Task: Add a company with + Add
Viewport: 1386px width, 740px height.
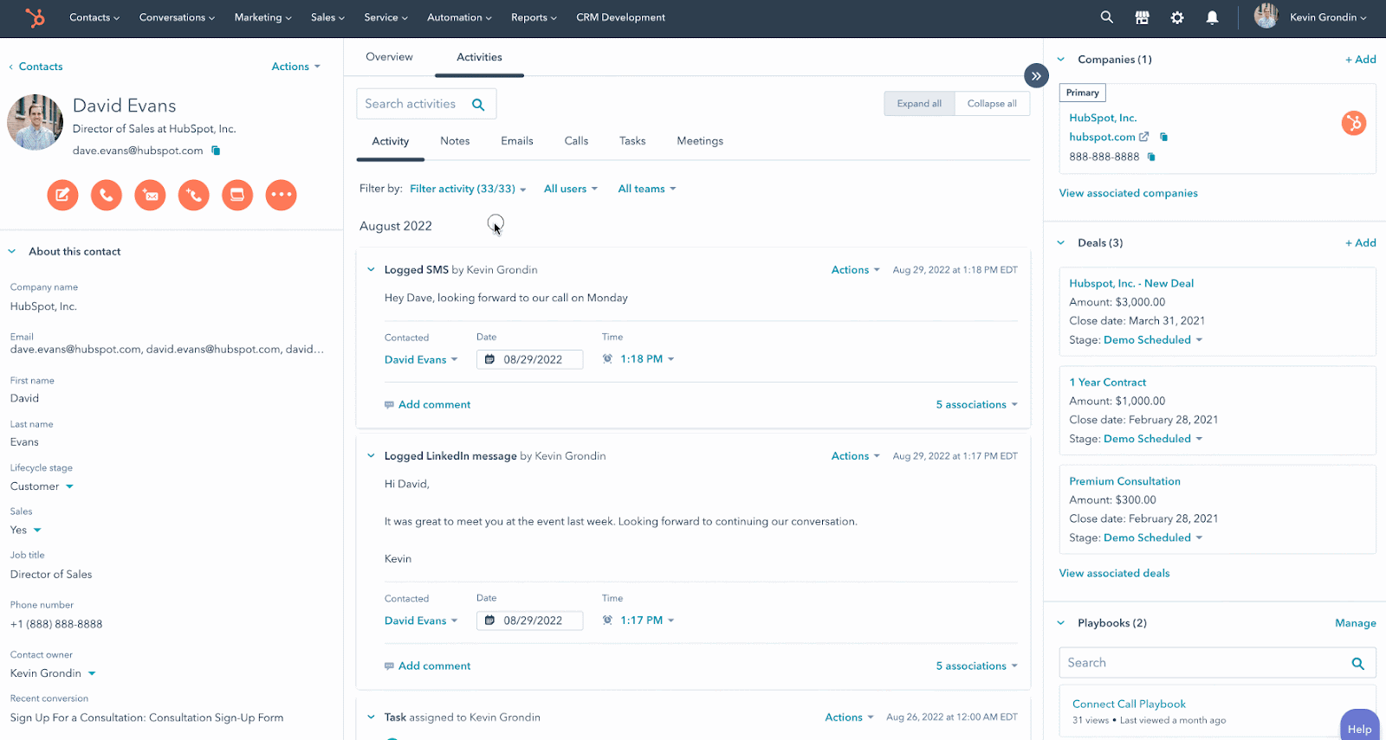Action: tap(1360, 60)
